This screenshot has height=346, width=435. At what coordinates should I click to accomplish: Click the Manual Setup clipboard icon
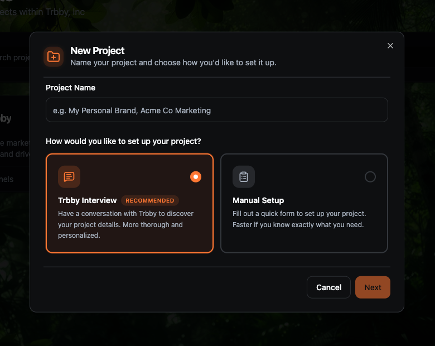(244, 177)
